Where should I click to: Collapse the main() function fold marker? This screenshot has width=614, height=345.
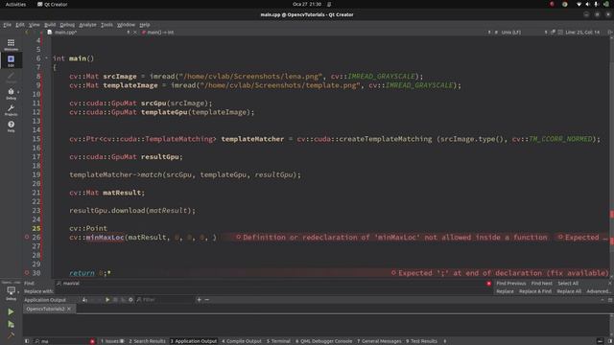[x=47, y=58]
